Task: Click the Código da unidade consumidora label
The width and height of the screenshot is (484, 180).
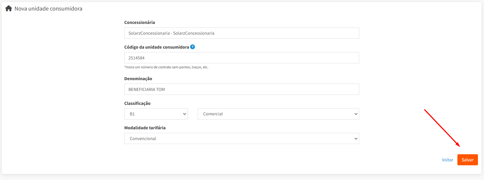Action: pyautogui.click(x=156, y=47)
